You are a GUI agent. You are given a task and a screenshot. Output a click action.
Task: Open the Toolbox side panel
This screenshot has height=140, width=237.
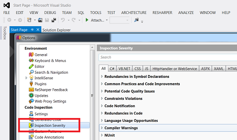5,33
